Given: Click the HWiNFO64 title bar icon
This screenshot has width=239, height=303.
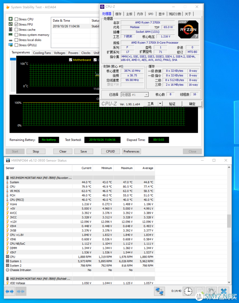Looking at the screenshot, I should [8, 160].
